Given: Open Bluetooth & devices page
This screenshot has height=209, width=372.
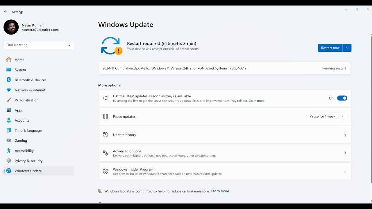Looking at the screenshot, I should pyautogui.click(x=39, y=80).
